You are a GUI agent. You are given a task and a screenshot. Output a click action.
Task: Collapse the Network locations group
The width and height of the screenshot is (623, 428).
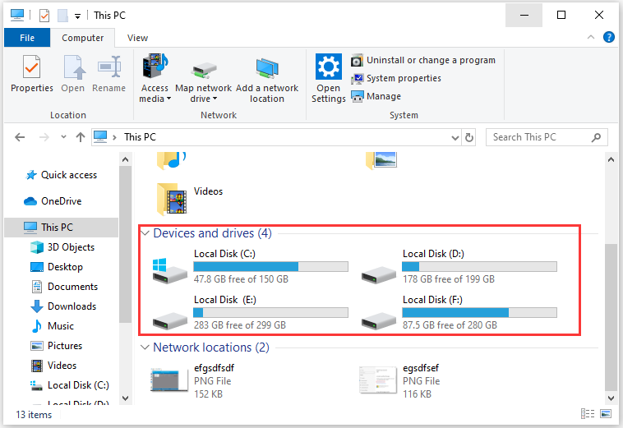[145, 347]
